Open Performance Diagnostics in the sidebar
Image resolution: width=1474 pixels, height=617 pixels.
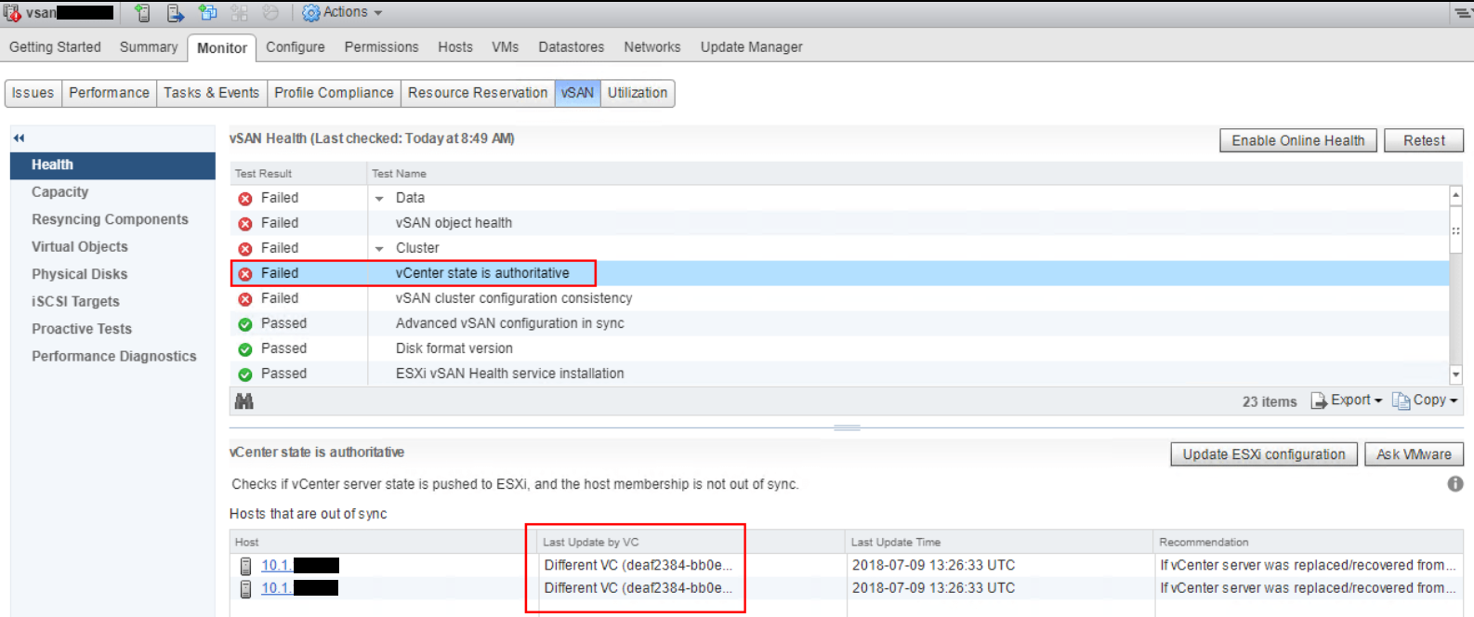tap(112, 357)
